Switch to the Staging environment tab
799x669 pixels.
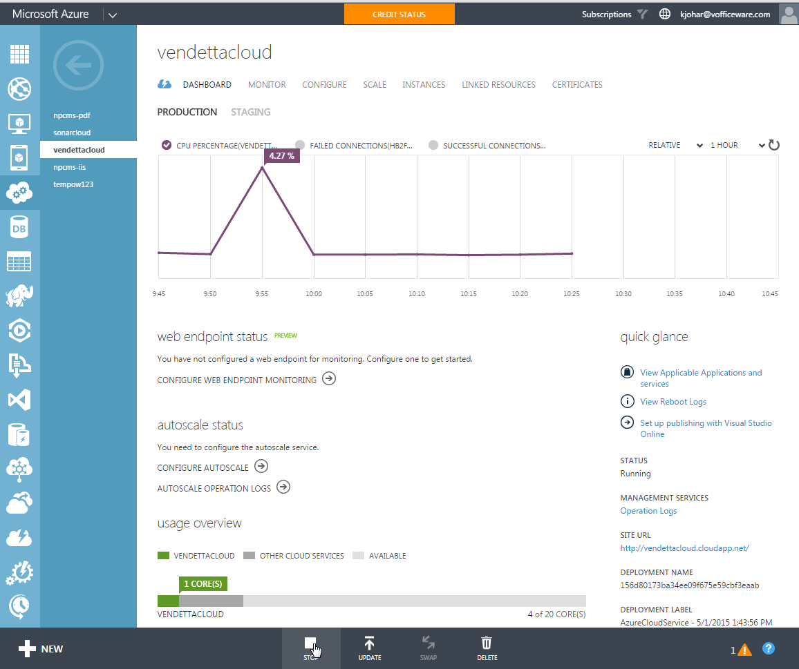(x=250, y=112)
